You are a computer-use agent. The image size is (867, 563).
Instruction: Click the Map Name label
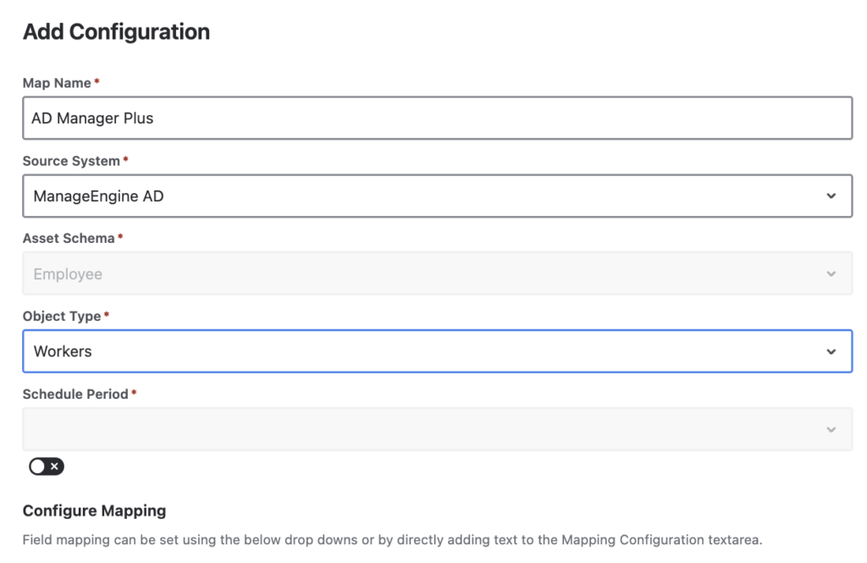coord(57,83)
